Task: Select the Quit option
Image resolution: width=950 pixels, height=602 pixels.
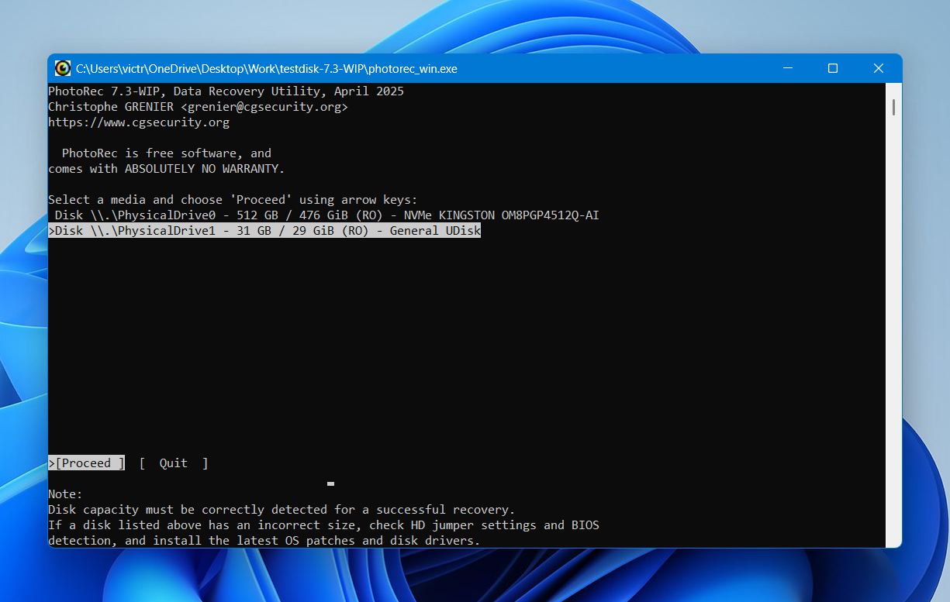Action: pyautogui.click(x=174, y=463)
